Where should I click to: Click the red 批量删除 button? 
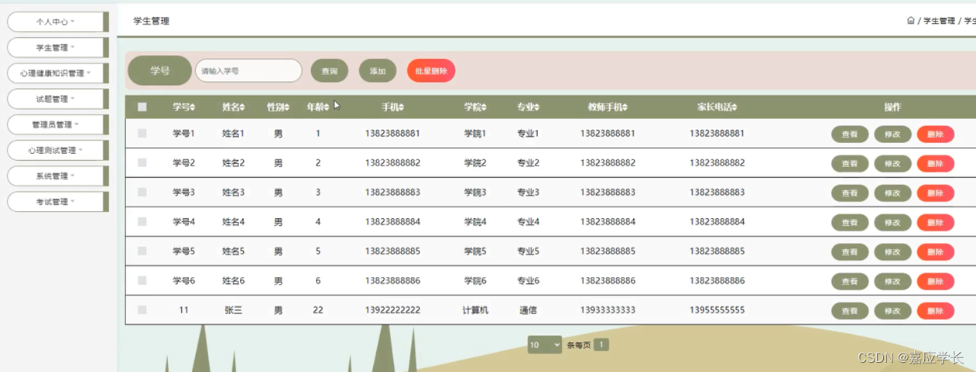[x=431, y=71]
